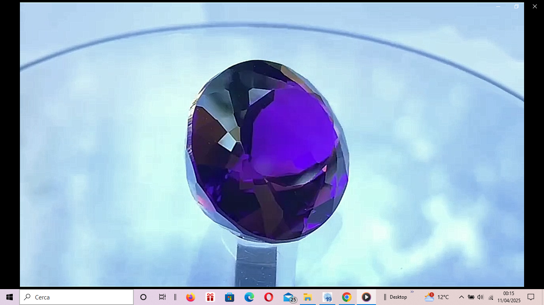Screen dimensions: 544x305
Task: Open Microsoft Edge browser
Action: pos(249,297)
